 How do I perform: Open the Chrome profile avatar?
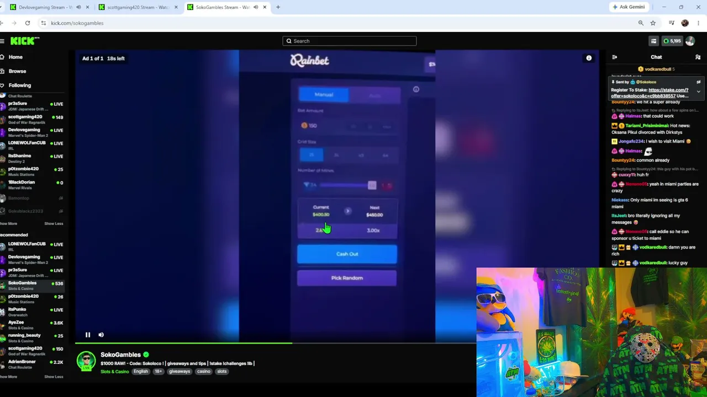(685, 23)
